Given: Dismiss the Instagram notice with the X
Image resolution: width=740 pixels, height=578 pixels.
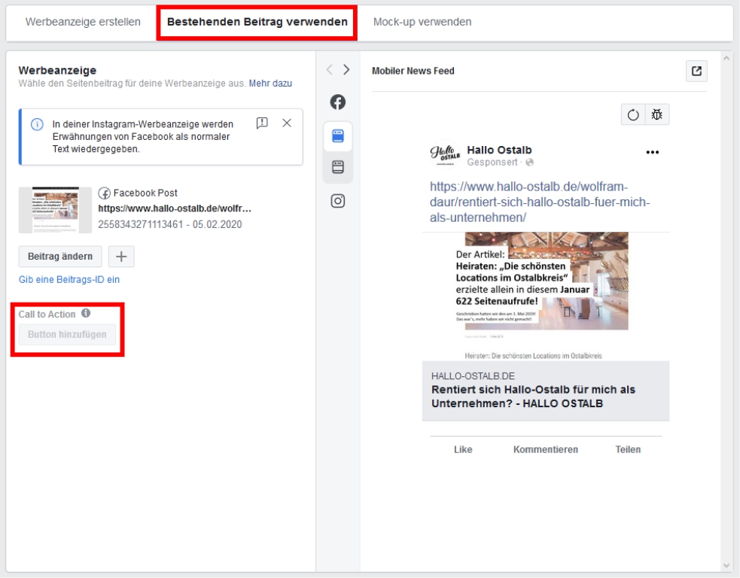Looking at the screenshot, I should click(287, 123).
